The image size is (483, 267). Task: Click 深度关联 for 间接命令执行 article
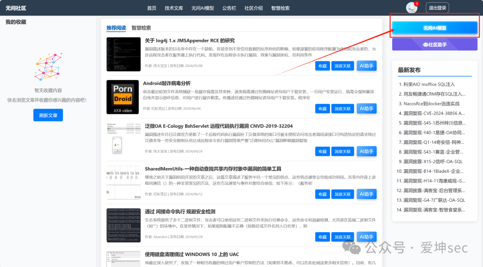click(343, 237)
